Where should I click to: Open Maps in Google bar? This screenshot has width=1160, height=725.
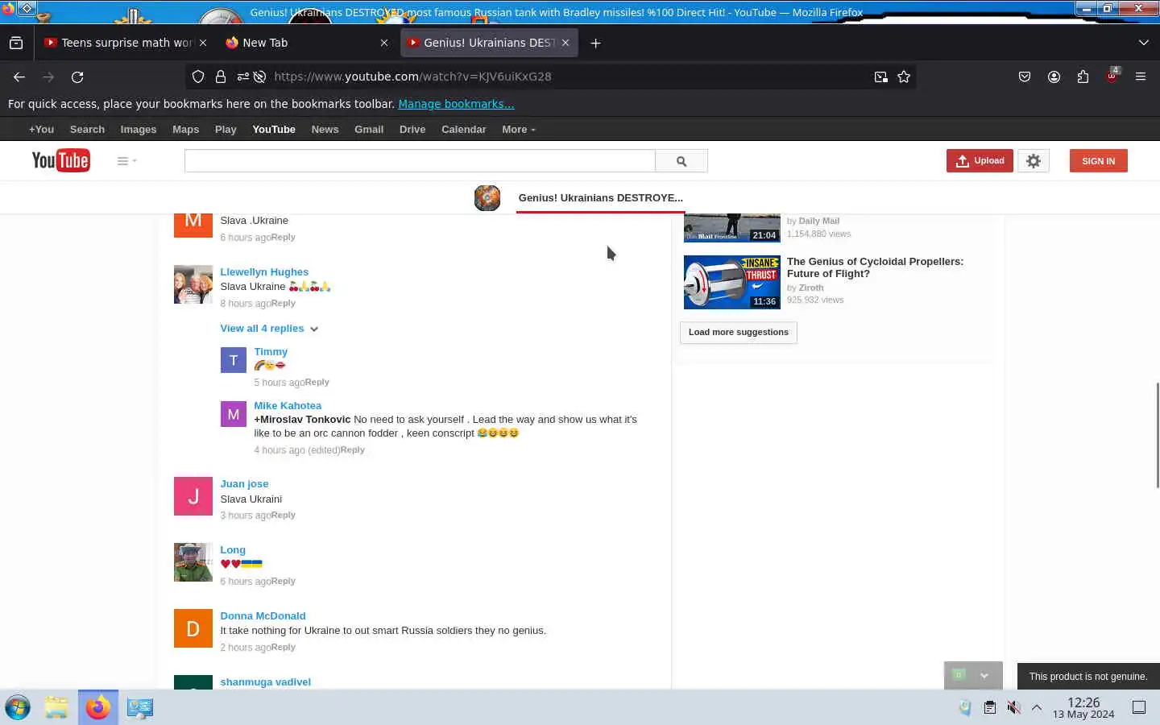click(185, 129)
